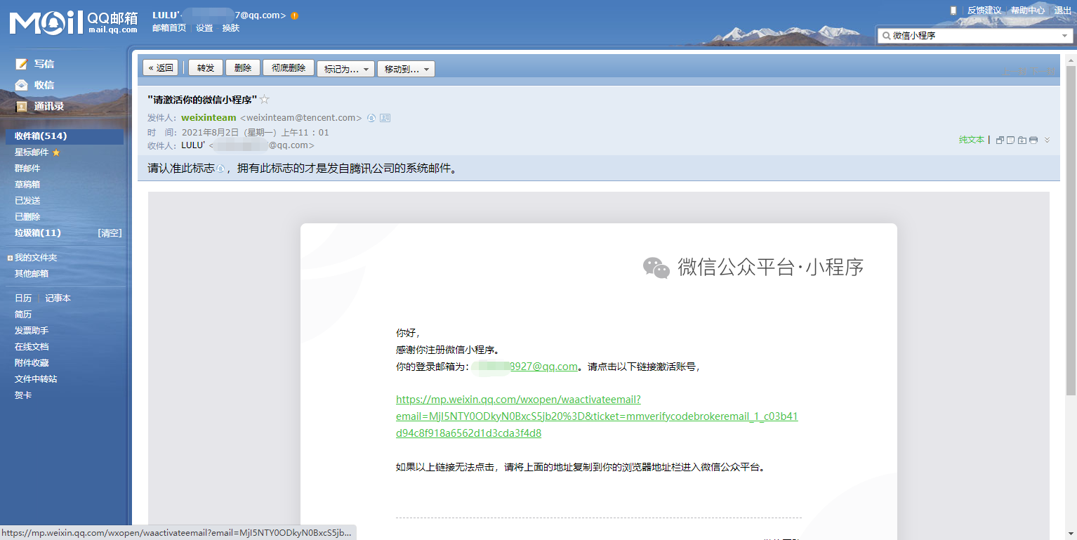The image size is (1077, 540).
Task: Click the sender name weixinteam
Action: click(209, 118)
